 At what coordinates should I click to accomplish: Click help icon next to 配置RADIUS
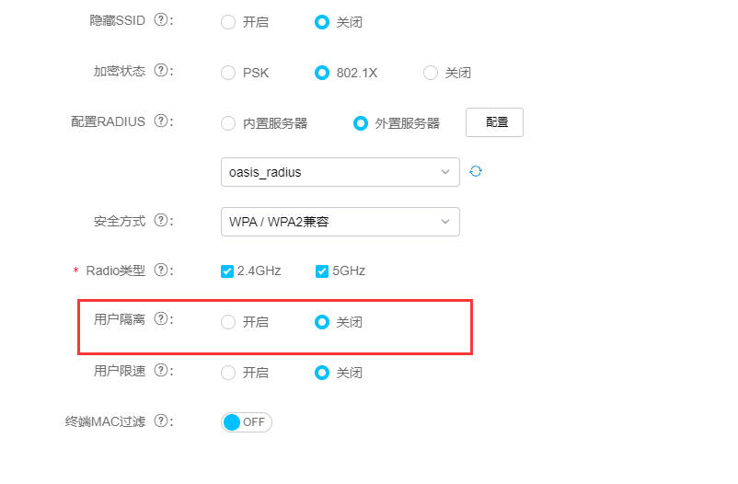click(161, 121)
